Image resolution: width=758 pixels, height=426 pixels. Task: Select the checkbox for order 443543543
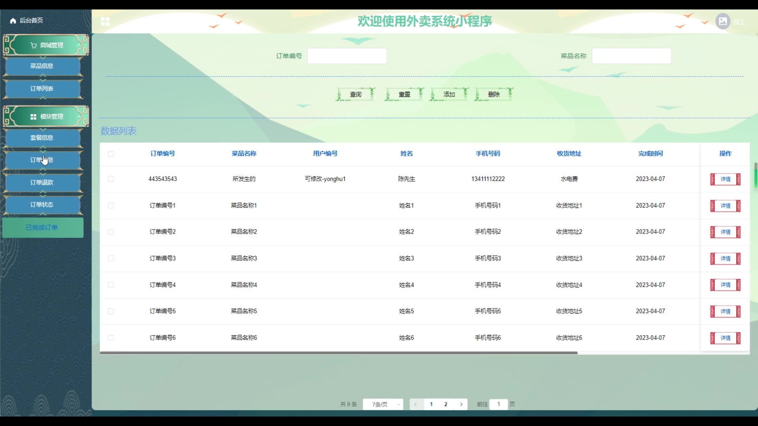point(111,179)
